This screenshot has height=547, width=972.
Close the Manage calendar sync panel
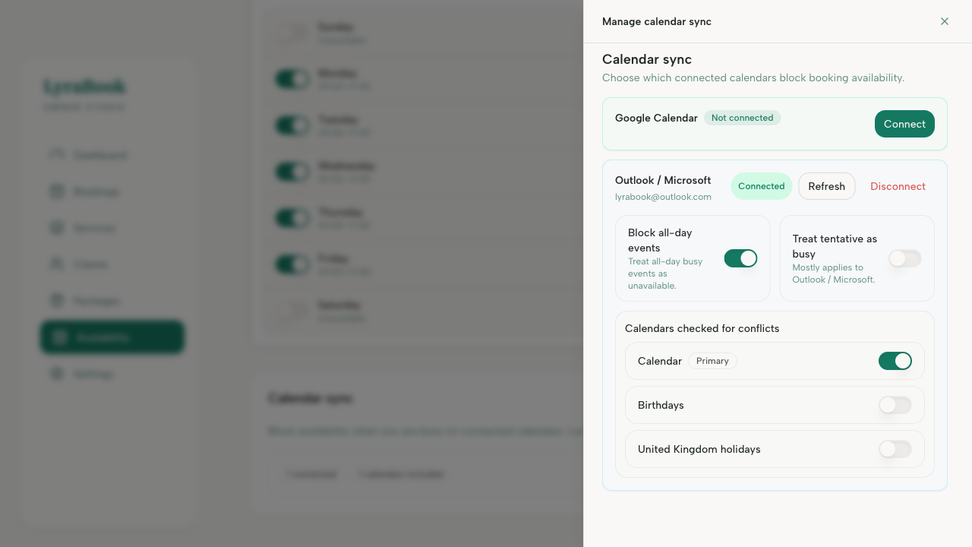point(945,21)
